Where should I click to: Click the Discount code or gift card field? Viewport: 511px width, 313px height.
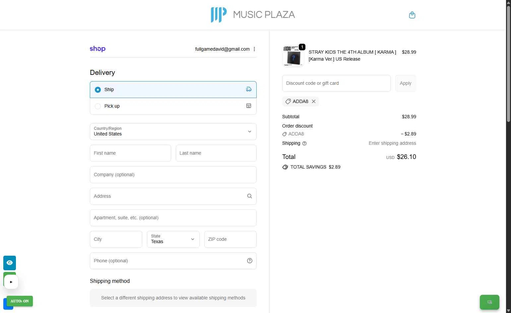pos(336,83)
